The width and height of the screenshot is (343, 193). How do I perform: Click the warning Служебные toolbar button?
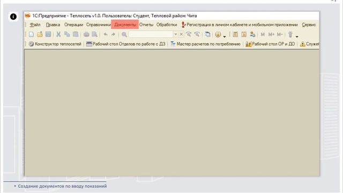309,44
